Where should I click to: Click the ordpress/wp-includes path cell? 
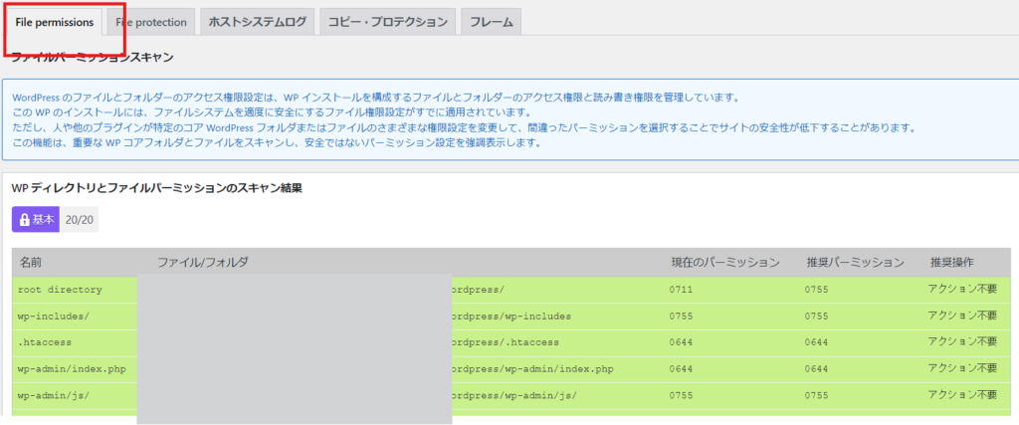[x=510, y=316]
